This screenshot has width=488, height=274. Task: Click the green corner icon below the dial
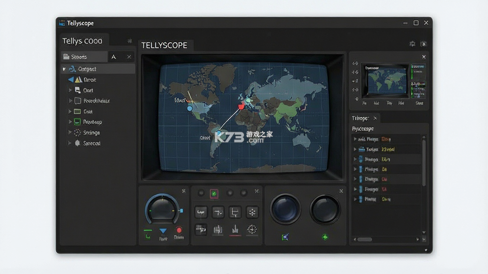148,237
